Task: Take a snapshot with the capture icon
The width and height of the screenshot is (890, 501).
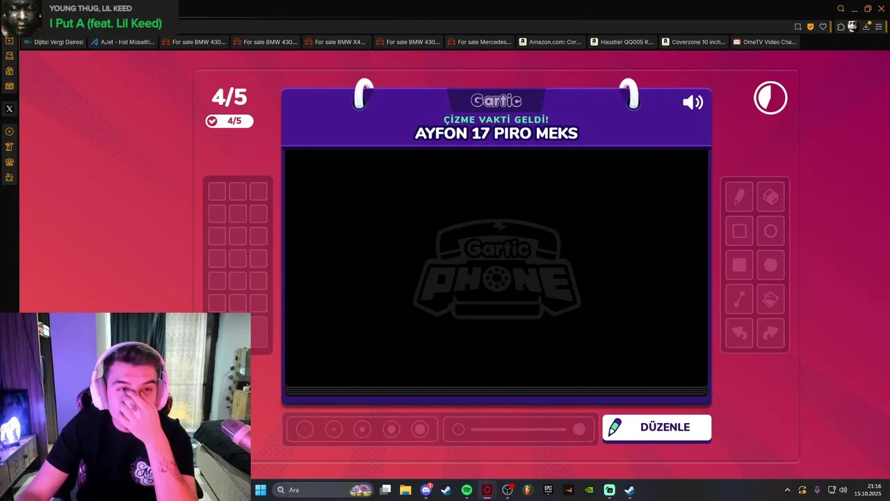Action: 798,26
